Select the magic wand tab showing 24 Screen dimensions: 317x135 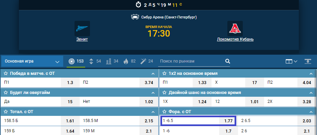(147, 61)
